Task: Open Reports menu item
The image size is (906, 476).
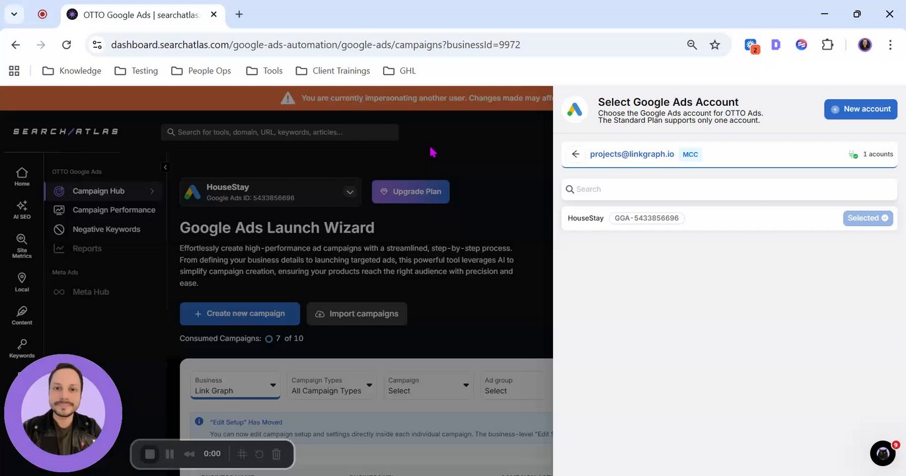Action: coord(78,249)
